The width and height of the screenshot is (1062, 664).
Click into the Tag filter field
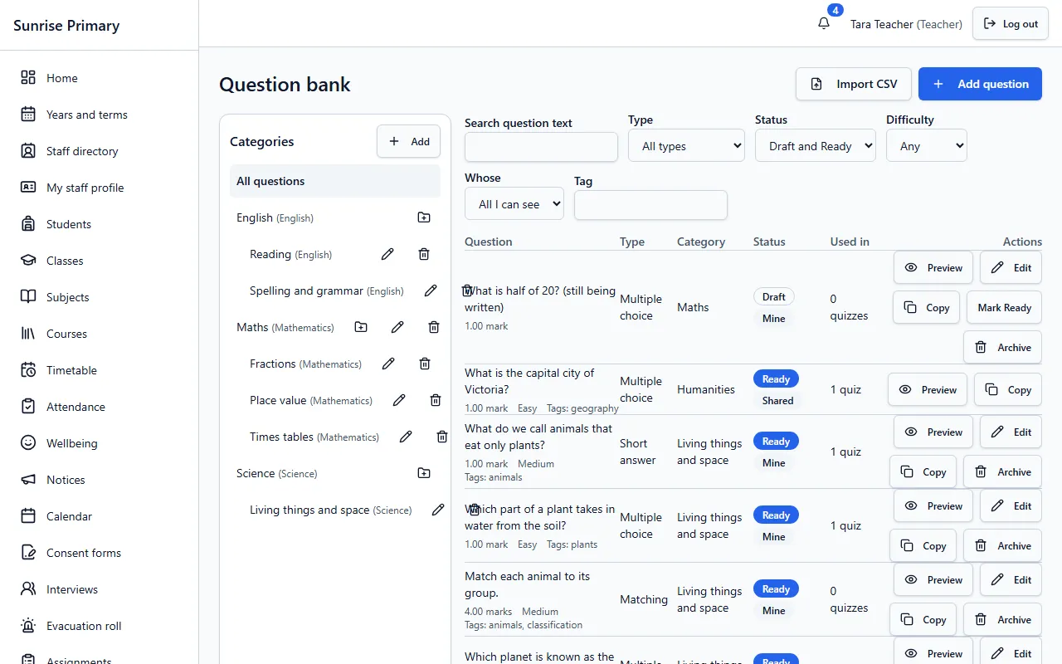click(650, 205)
